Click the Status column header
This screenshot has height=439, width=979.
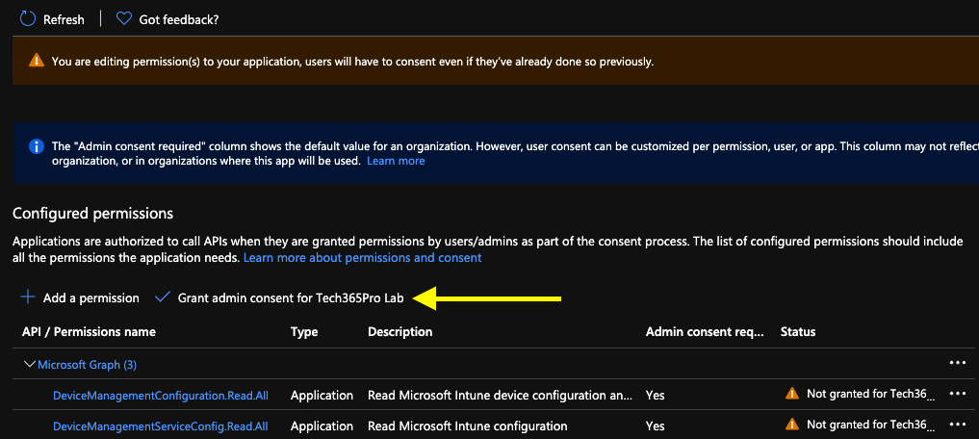[798, 331]
